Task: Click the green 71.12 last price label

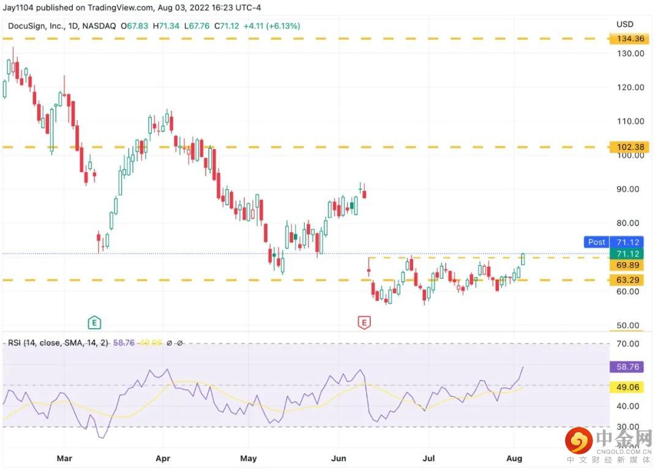Action: (x=627, y=254)
